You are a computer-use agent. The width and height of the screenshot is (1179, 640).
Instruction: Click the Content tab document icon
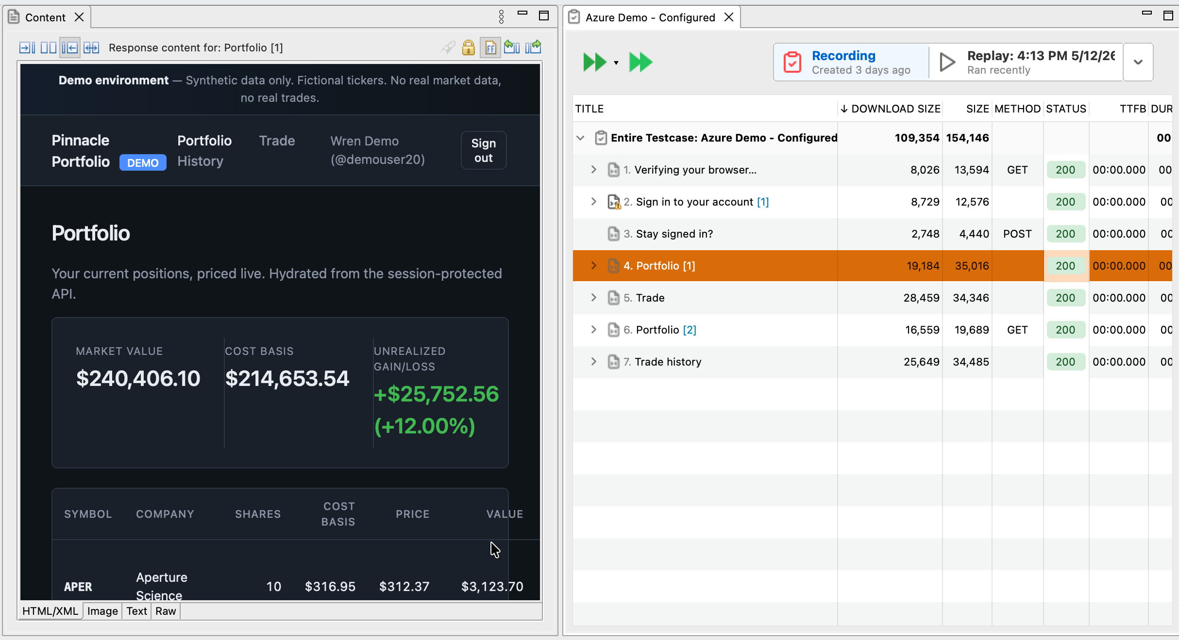14,17
